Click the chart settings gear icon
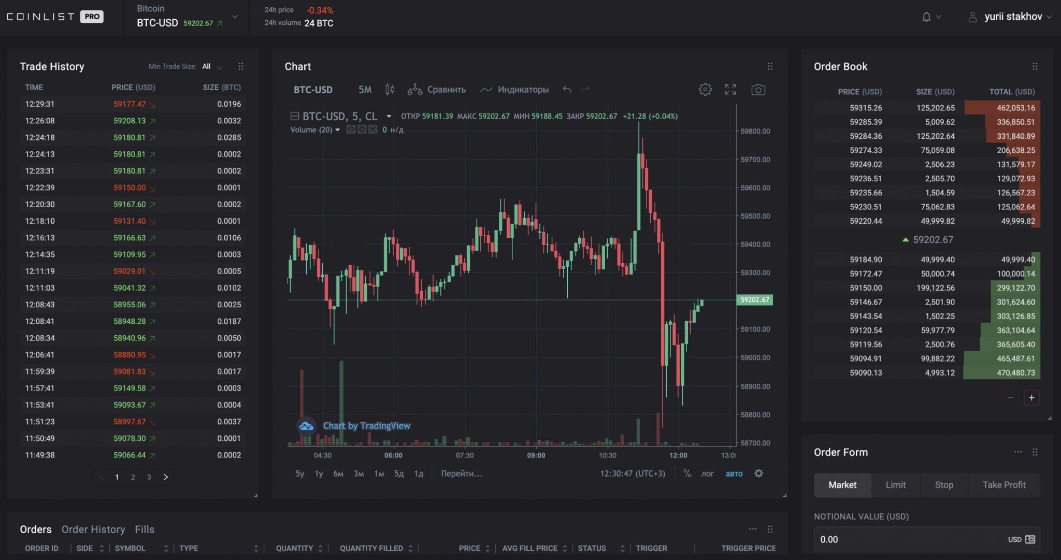 coord(705,90)
